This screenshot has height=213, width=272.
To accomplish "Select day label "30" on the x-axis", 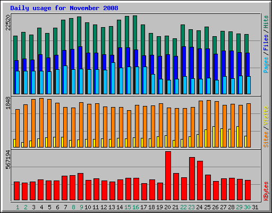I will pyautogui.click(x=247, y=207).
